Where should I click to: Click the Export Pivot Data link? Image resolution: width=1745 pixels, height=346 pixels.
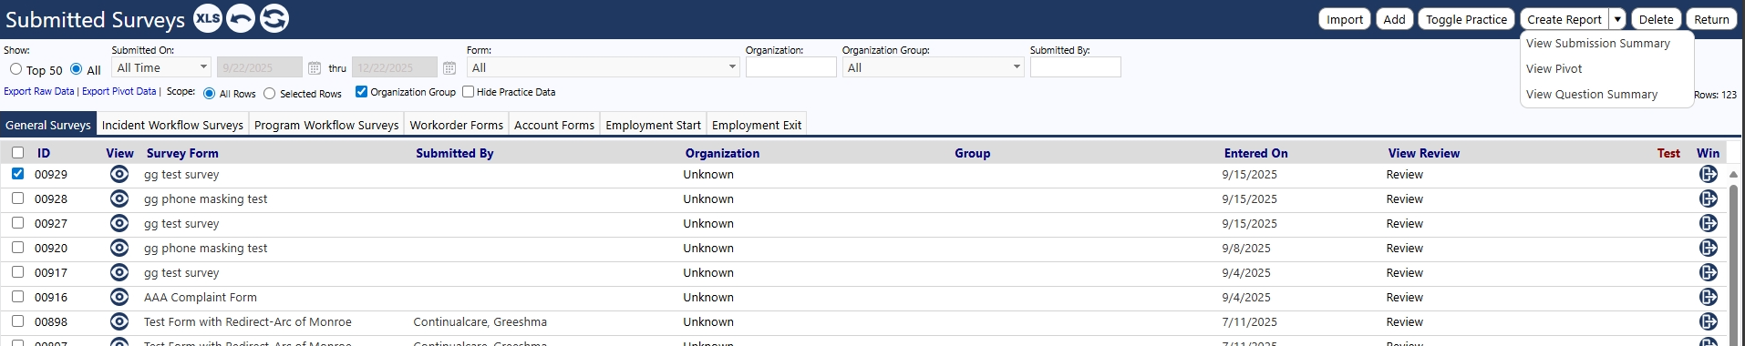[x=119, y=91]
